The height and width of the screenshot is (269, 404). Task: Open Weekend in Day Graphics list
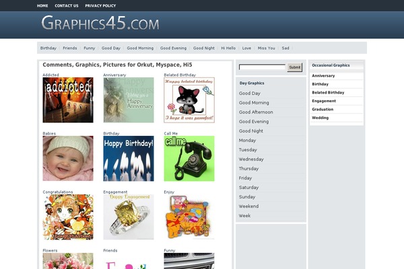pyautogui.click(x=248, y=206)
